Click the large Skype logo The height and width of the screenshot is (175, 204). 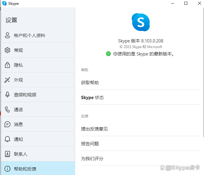pos(141,22)
